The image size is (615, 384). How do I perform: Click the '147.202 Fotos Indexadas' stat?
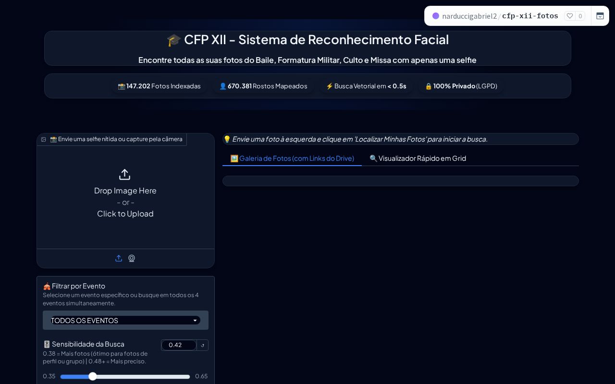click(x=159, y=86)
